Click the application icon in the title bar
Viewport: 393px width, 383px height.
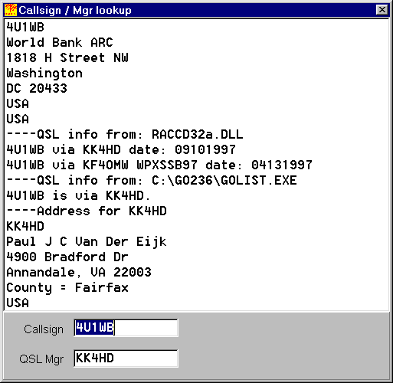click(x=11, y=10)
